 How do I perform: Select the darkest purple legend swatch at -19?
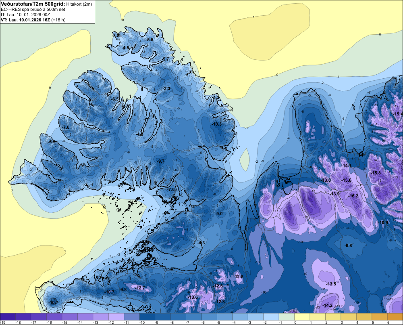click(x=8, y=317)
